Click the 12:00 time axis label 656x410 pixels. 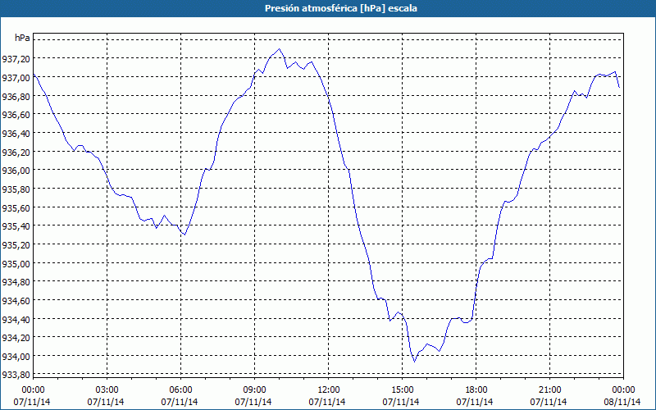329,390
